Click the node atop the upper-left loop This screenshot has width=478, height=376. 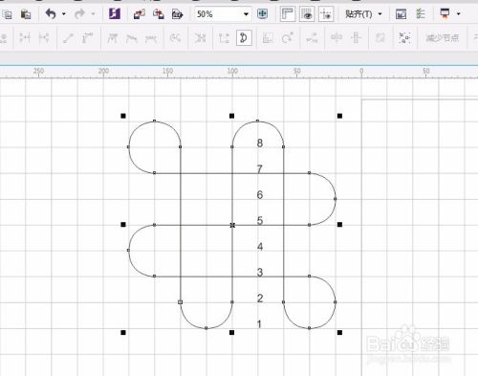click(155, 121)
